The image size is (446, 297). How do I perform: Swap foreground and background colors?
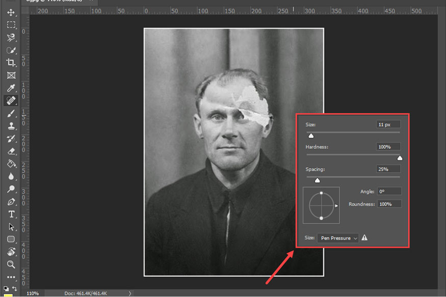point(14,288)
